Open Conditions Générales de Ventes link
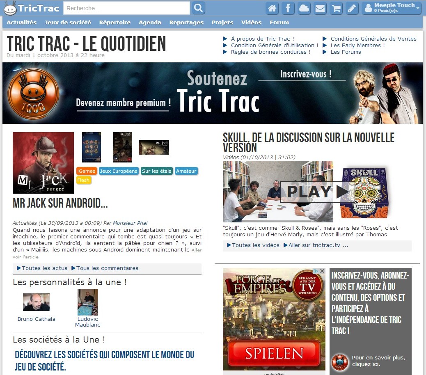This screenshot has width=426, height=375. point(373,39)
